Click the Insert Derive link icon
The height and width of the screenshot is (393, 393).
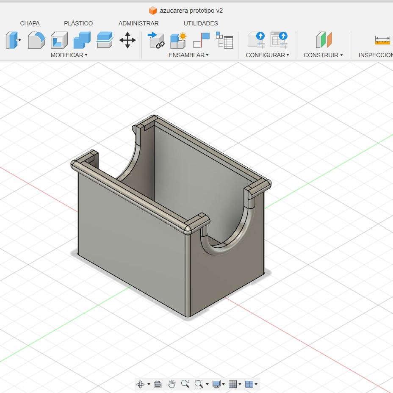tap(156, 41)
